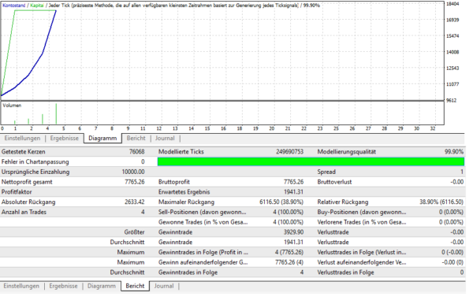Click the 'Fehler in Chartanpassung' label
473x300 pixels.
(35, 161)
